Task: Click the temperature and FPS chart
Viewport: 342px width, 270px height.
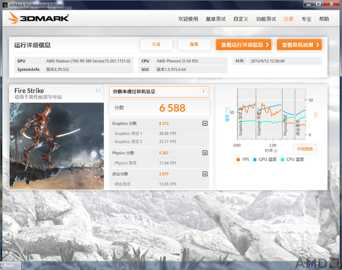Action: pyautogui.click(x=272, y=114)
